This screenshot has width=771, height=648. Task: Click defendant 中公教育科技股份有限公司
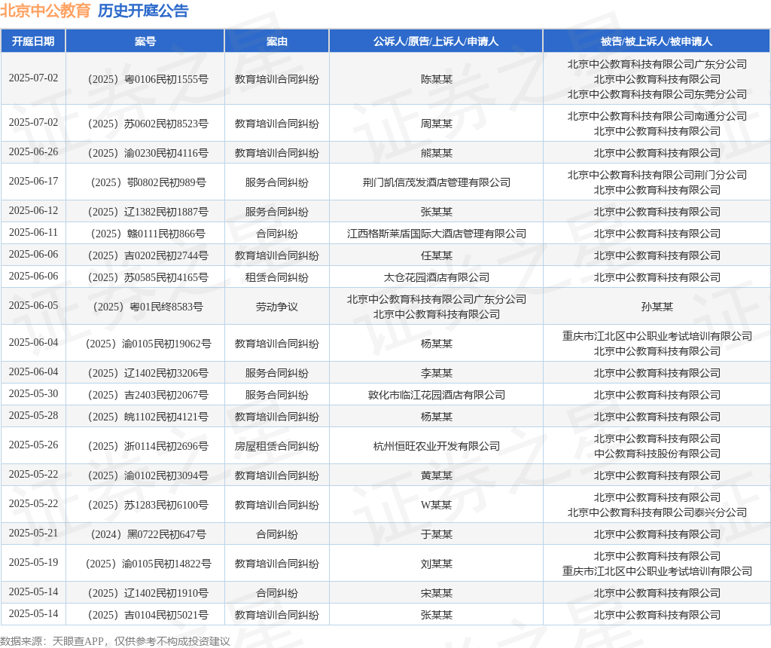tap(657, 454)
